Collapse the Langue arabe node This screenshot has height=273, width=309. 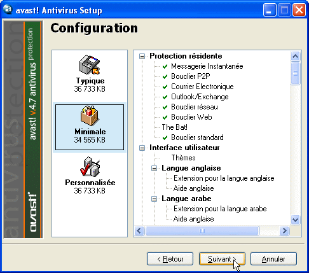coord(154,199)
